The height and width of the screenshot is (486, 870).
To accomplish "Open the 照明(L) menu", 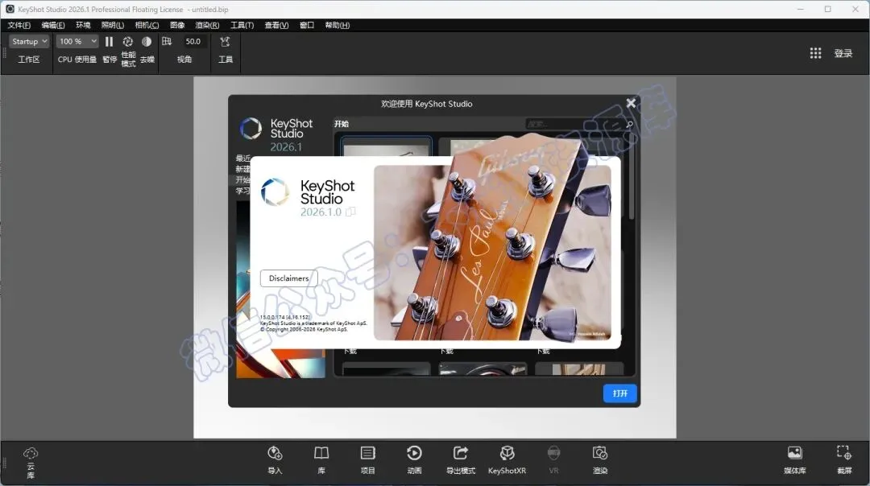I will click(113, 25).
